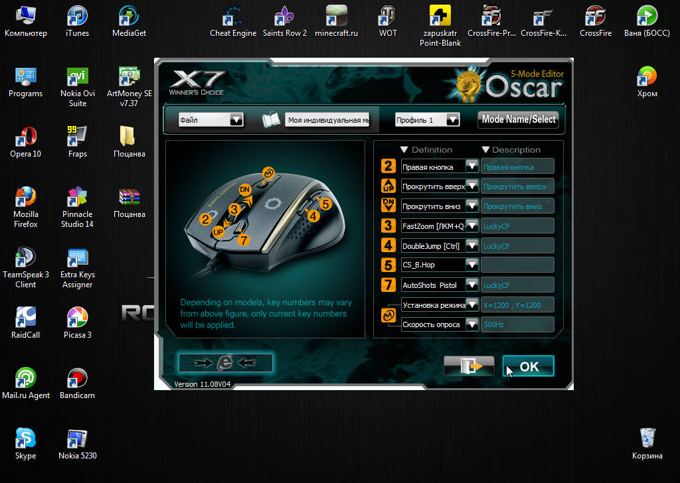The height and width of the screenshot is (483, 680).
Task: Click the exit door icon button
Action: point(469,366)
